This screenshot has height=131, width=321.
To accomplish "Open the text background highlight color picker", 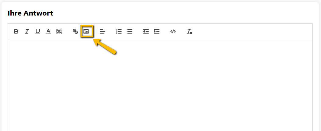I will 59,31.
